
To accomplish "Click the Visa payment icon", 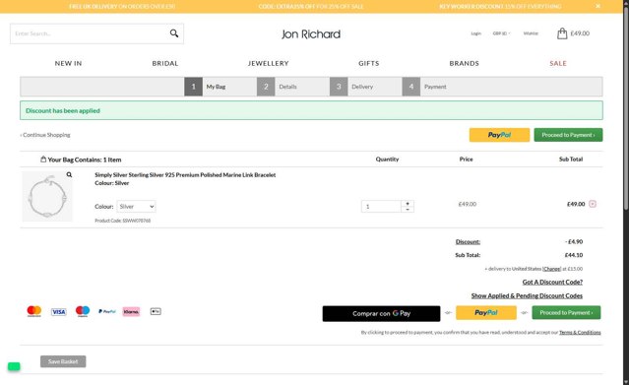I will [x=58, y=312].
